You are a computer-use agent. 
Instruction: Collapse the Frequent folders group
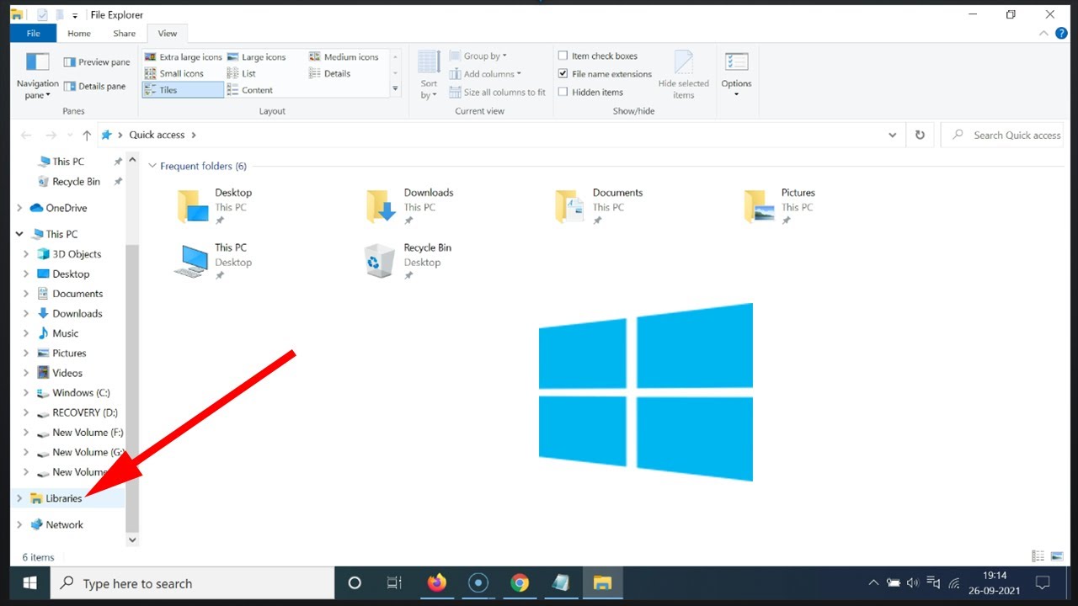pyautogui.click(x=152, y=167)
